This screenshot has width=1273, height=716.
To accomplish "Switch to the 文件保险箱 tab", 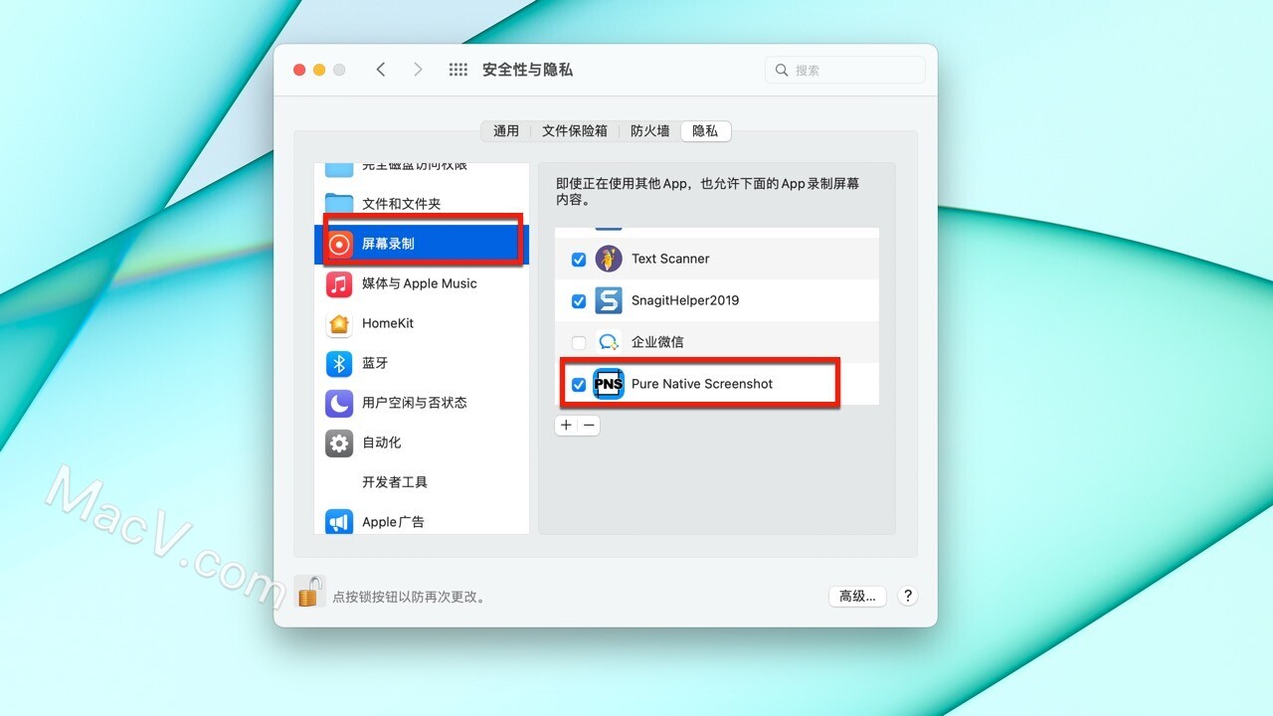I will (x=575, y=130).
